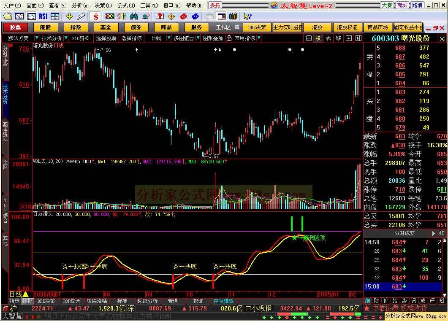Click the 存为模板 save template link
Viewport: 448px width, 321px height.
[x=223, y=301]
